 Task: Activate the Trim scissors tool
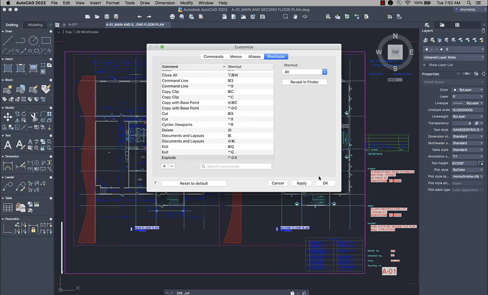pyautogui.click(x=34, y=117)
